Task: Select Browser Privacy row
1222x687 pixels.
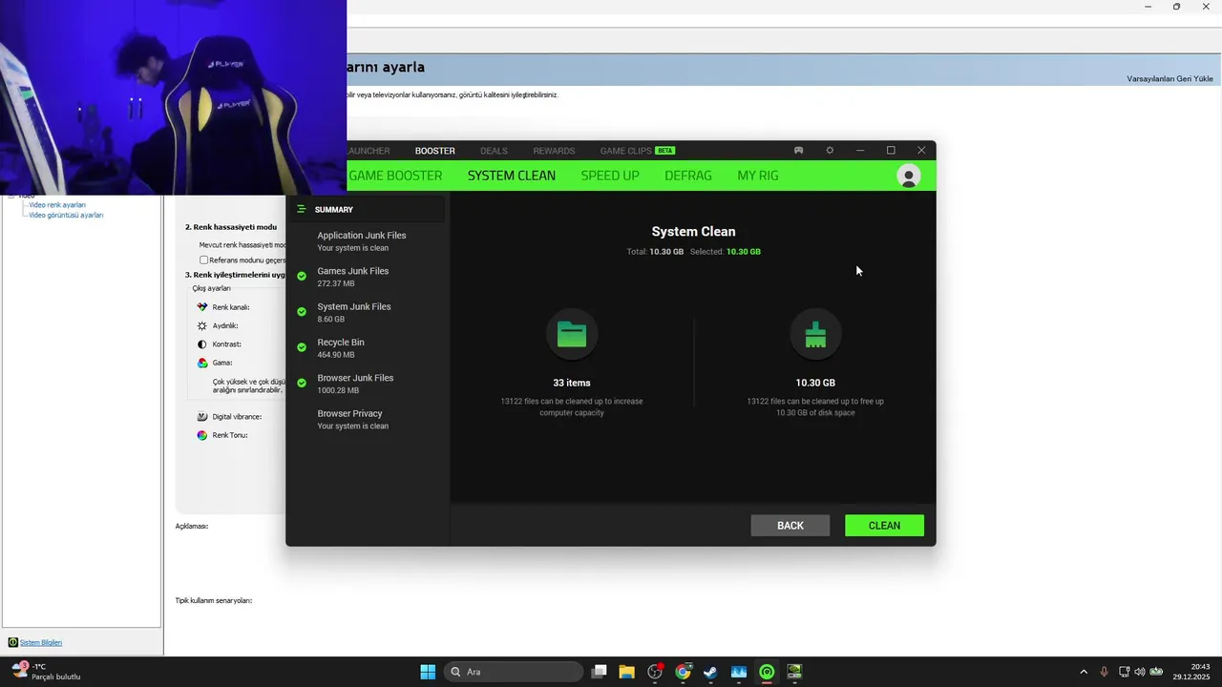Action: click(367, 420)
